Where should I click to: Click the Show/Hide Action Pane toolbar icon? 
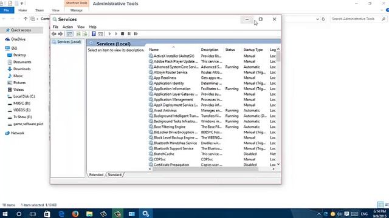pyautogui.click(x=100, y=34)
